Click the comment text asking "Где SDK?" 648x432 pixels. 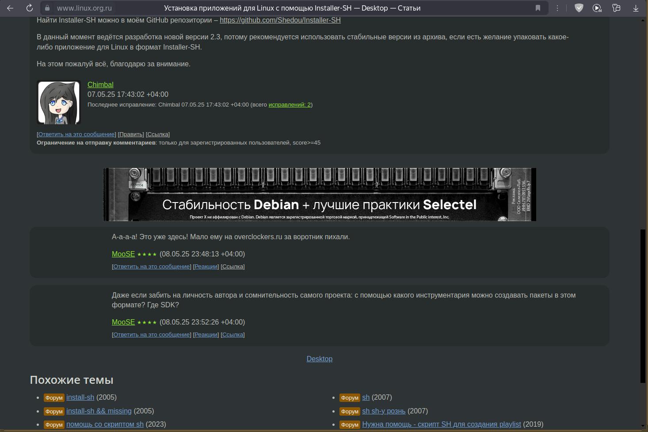343,300
